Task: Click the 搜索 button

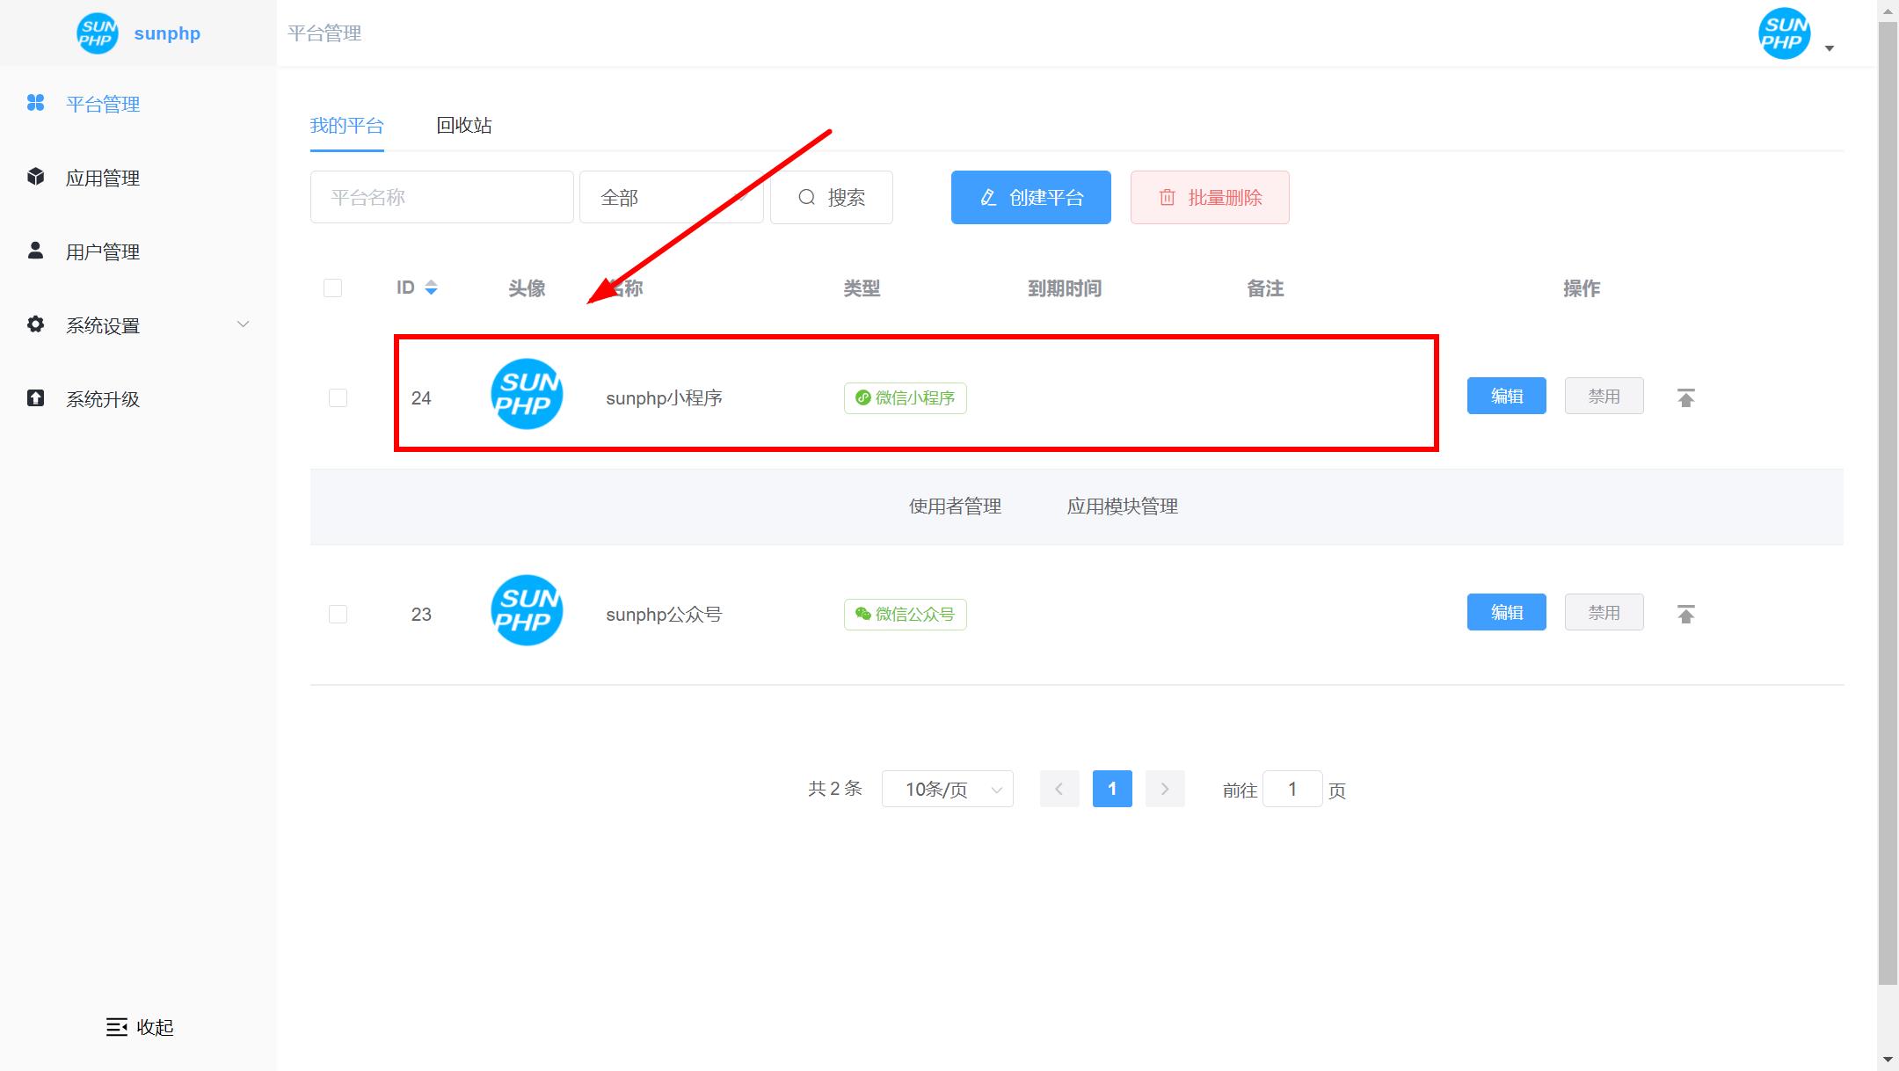Action: point(831,197)
